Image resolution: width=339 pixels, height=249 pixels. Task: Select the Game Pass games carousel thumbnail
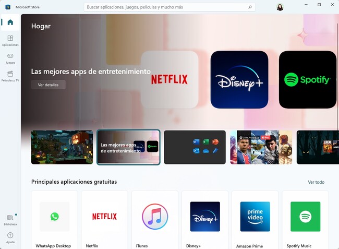click(261, 147)
